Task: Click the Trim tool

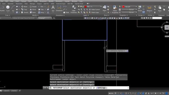Action: click(x=41, y=7)
